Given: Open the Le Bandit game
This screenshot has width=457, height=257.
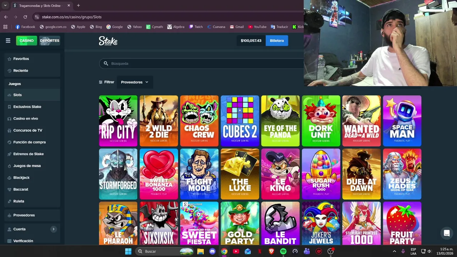Looking at the screenshot, I should (280, 223).
